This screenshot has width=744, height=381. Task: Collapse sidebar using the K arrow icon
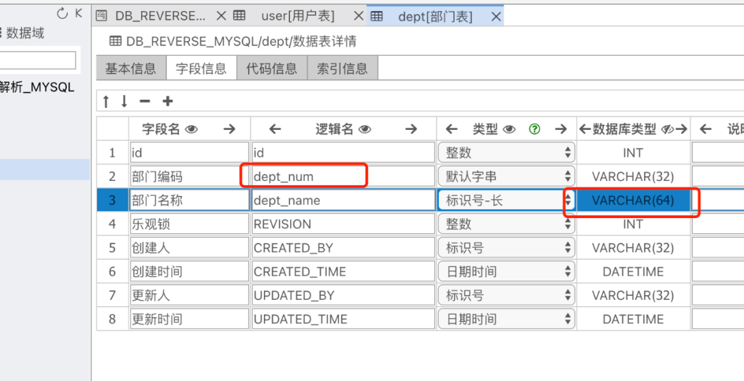click(79, 13)
